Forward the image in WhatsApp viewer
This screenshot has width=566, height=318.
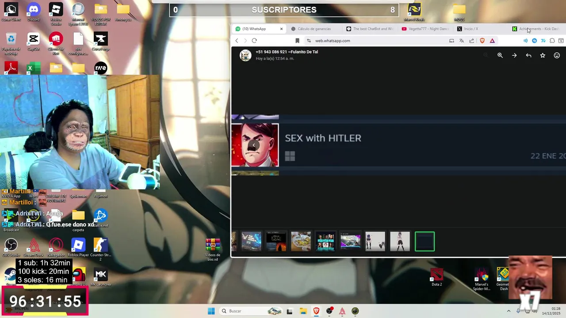coord(514,55)
